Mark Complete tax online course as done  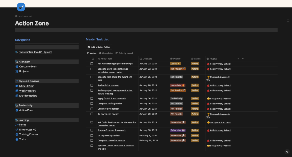pyautogui.click(x=92, y=141)
